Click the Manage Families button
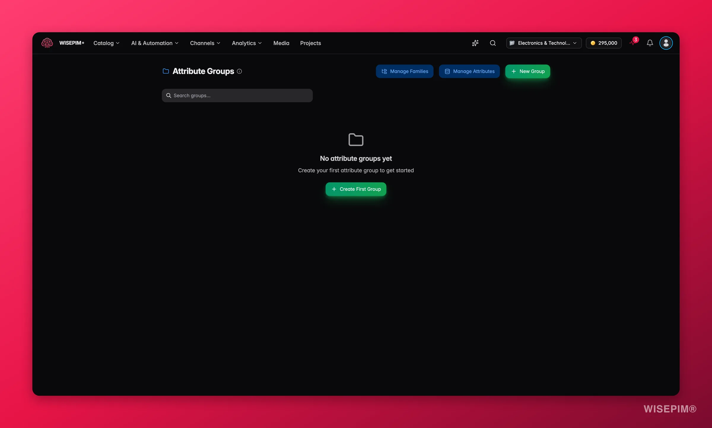 point(405,71)
